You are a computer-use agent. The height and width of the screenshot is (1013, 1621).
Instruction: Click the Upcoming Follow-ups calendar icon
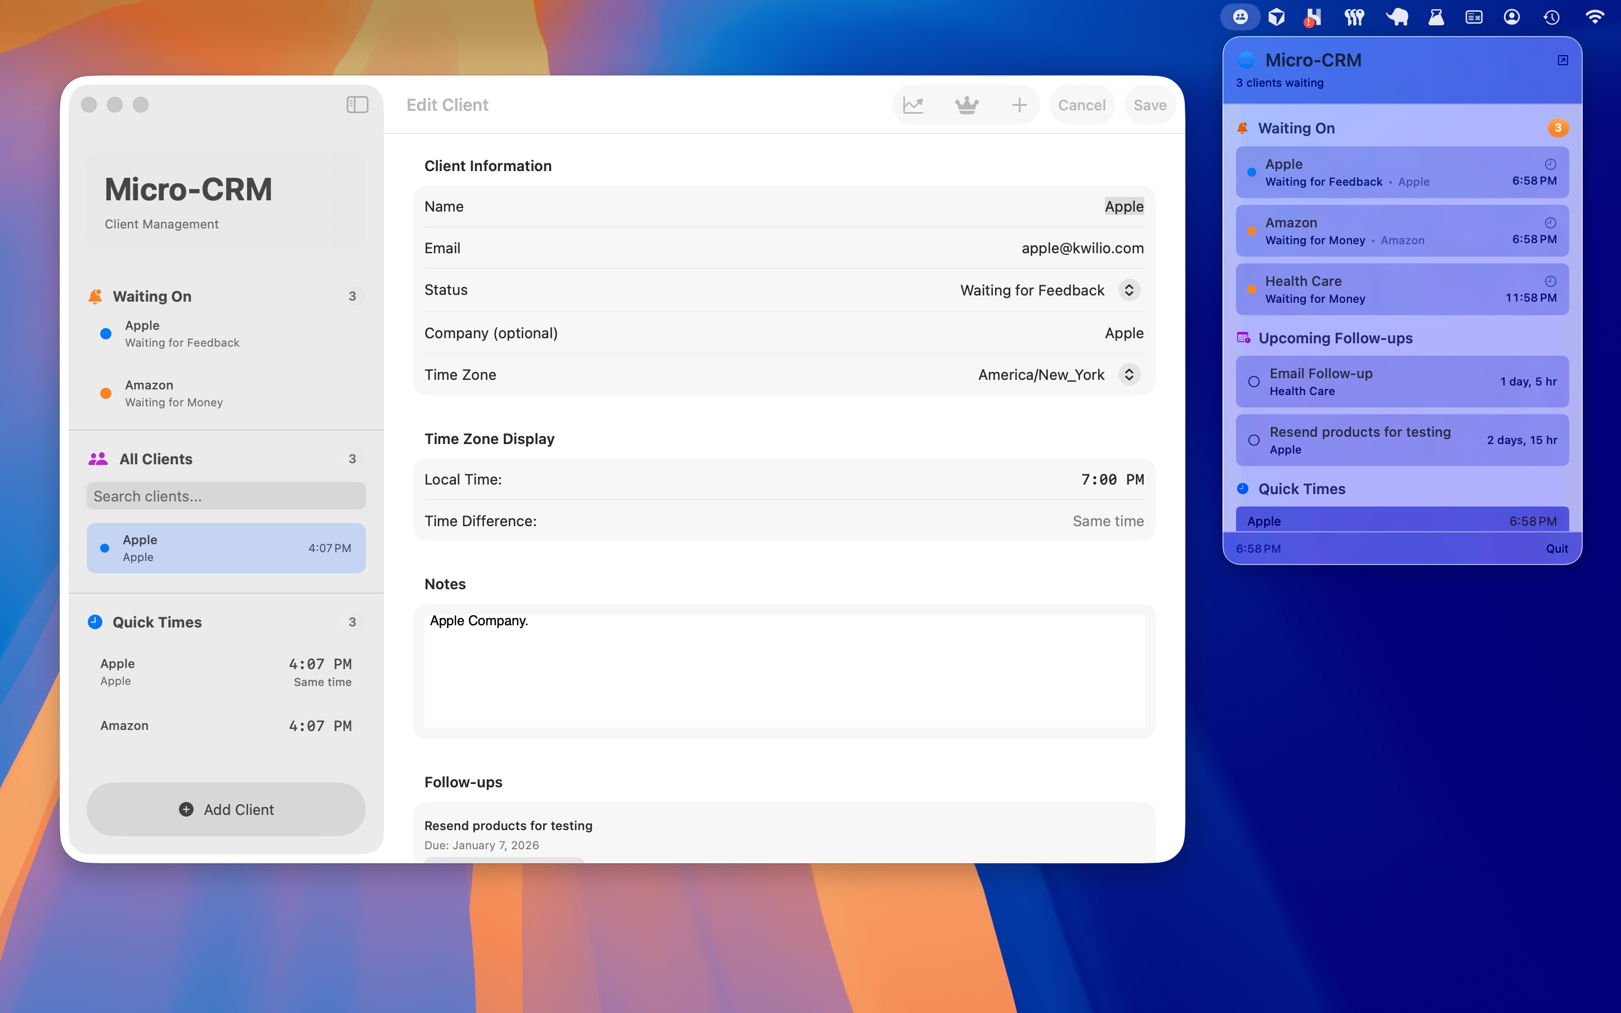(1243, 338)
